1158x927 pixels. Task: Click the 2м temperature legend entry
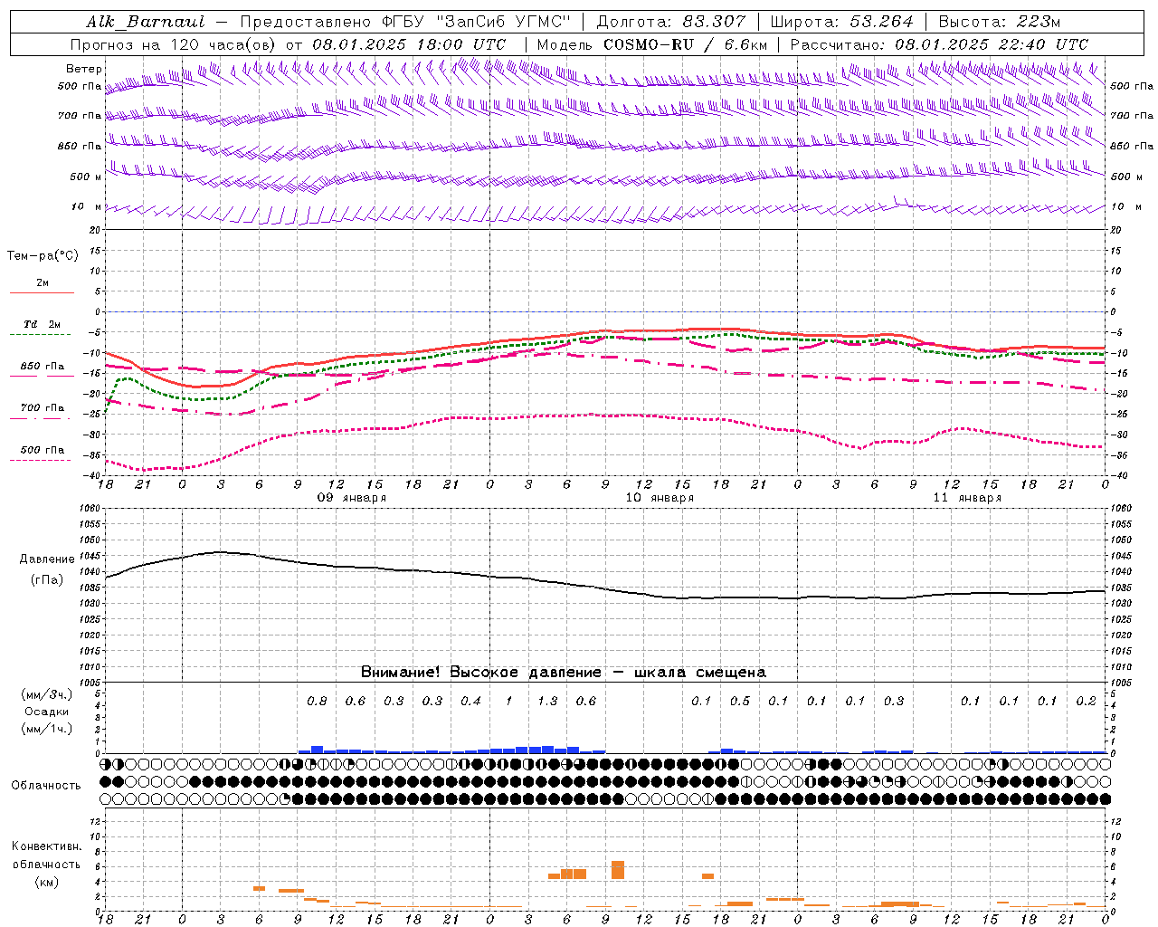(x=43, y=282)
